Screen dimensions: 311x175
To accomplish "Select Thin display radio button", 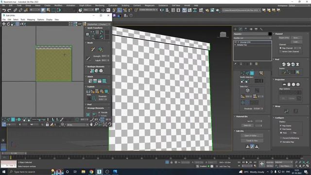I will [x=291, y=133].
